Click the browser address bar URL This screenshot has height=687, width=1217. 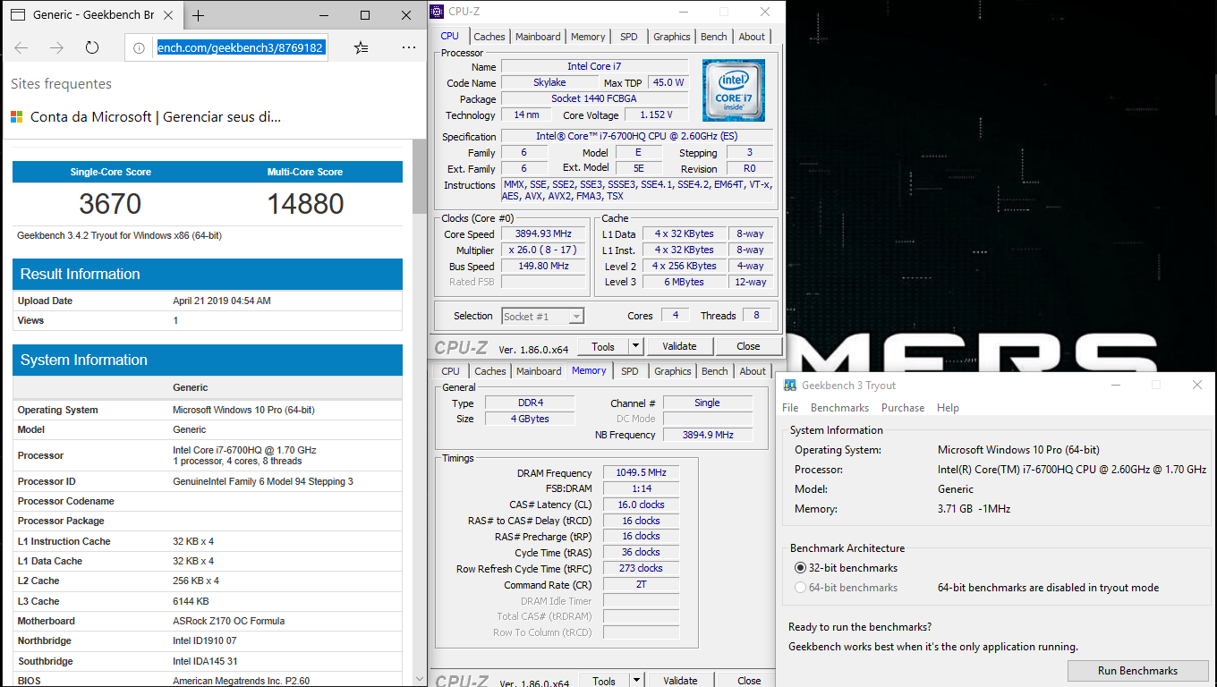point(240,47)
